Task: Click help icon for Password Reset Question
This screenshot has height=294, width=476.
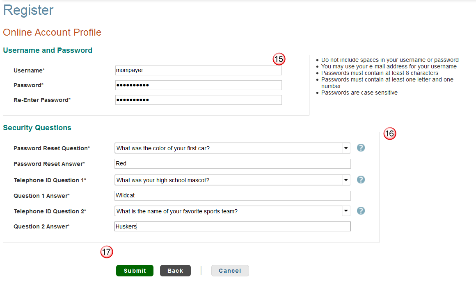Action: point(361,148)
